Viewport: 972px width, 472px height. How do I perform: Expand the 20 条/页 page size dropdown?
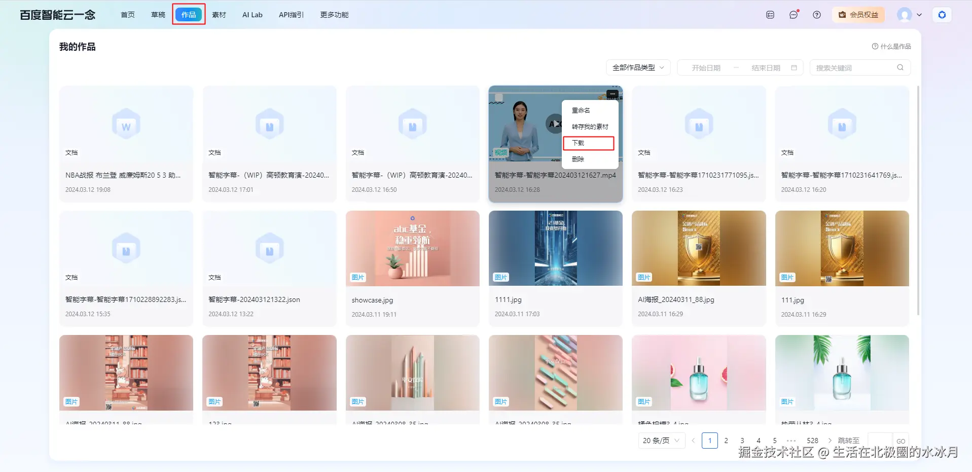point(661,441)
